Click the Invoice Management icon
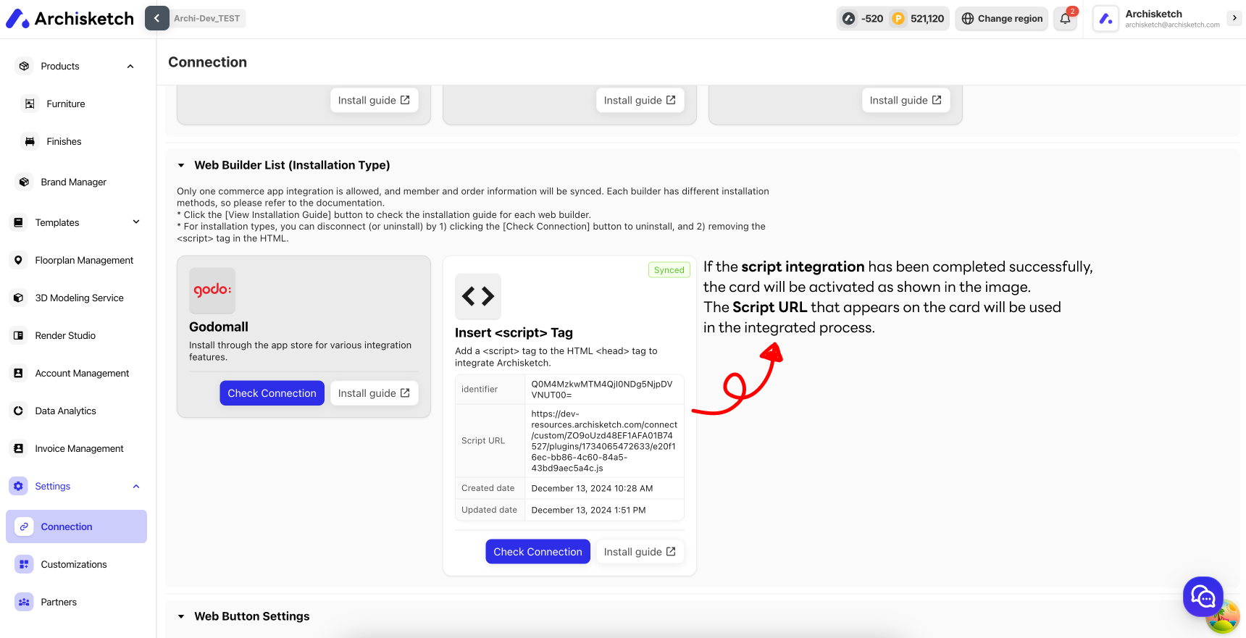 [x=19, y=448]
